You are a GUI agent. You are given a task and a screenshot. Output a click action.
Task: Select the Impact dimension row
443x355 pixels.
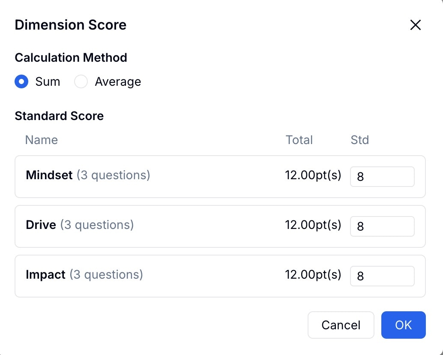tap(171, 276)
